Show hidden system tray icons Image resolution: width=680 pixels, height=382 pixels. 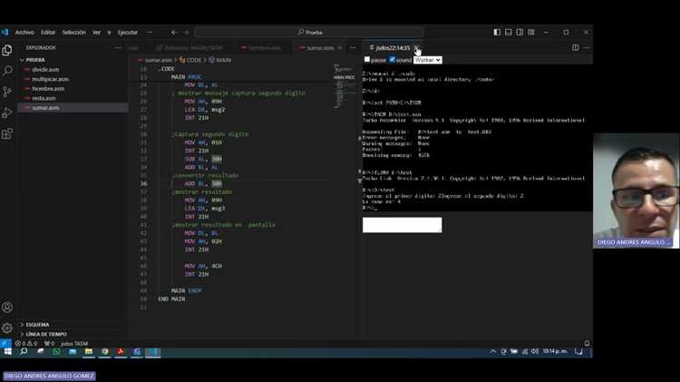click(493, 352)
